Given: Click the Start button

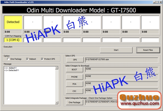Looking at the screenshot, I should (116, 50).
